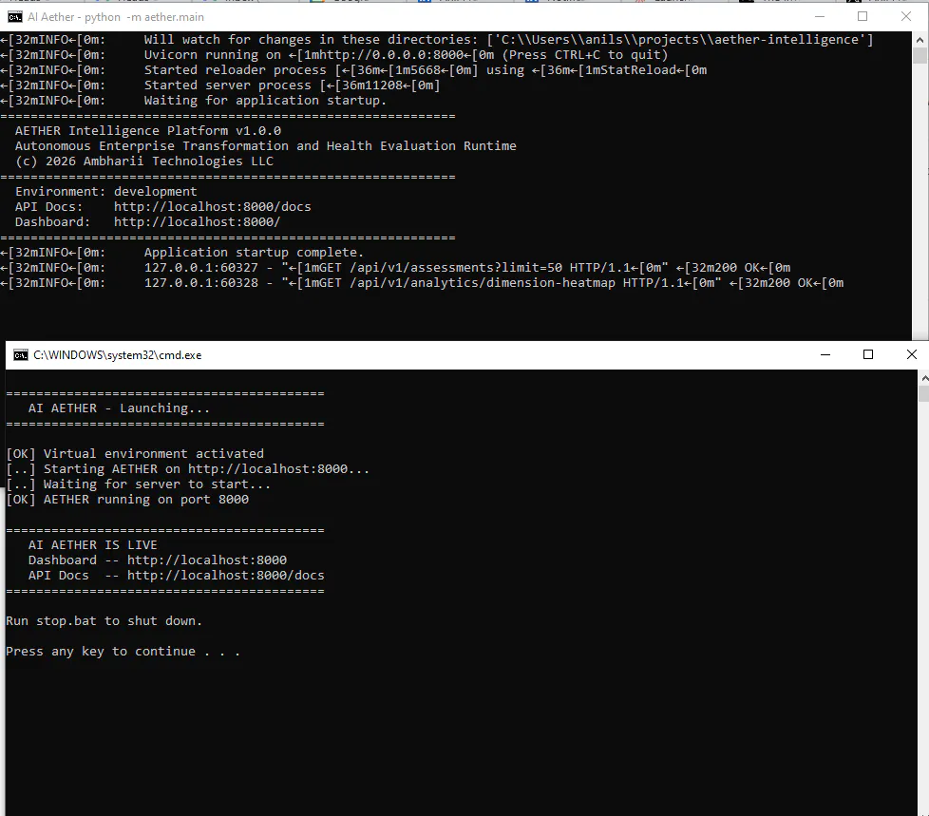
Task: Click 'Waiting for server to start...' line
Action: [x=138, y=484]
